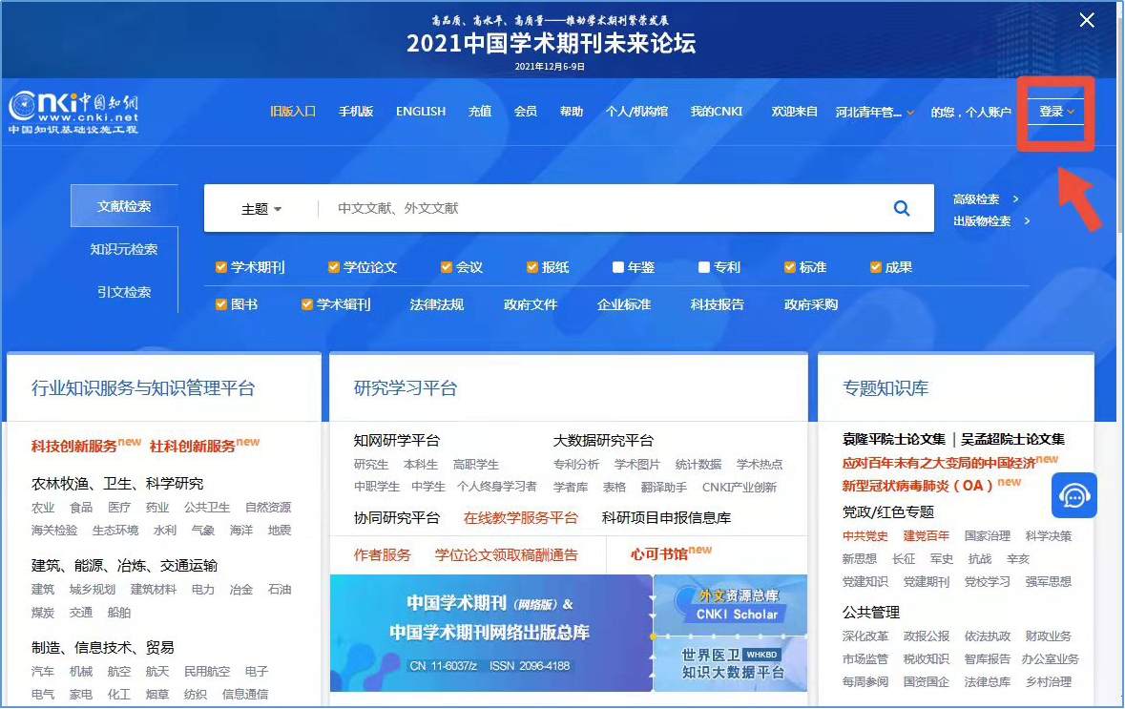Viewport: 1125px width, 709px height.
Task: Click the search input field
Action: point(603,208)
